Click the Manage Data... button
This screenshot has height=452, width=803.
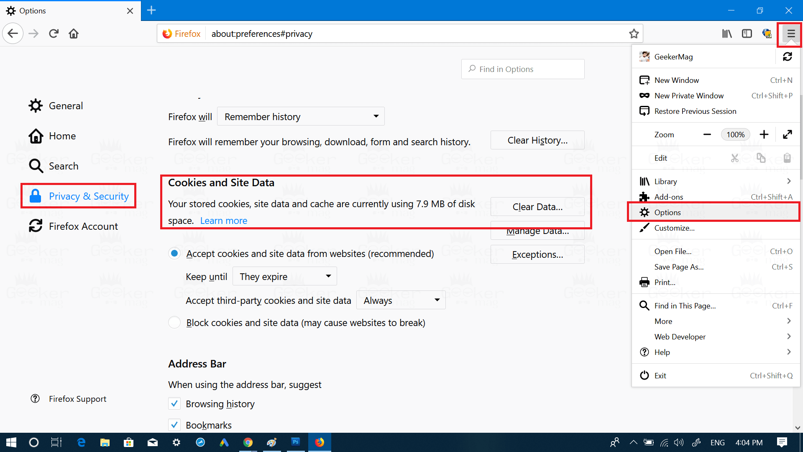point(537,231)
